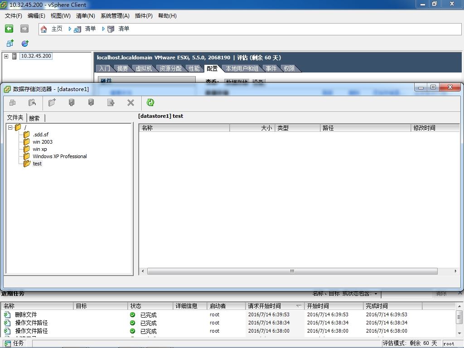Click the new resource pool toolbar icon

pos(25,43)
